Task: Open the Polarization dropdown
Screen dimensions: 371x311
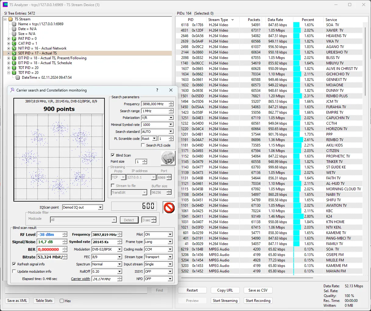Action: tap(171, 118)
